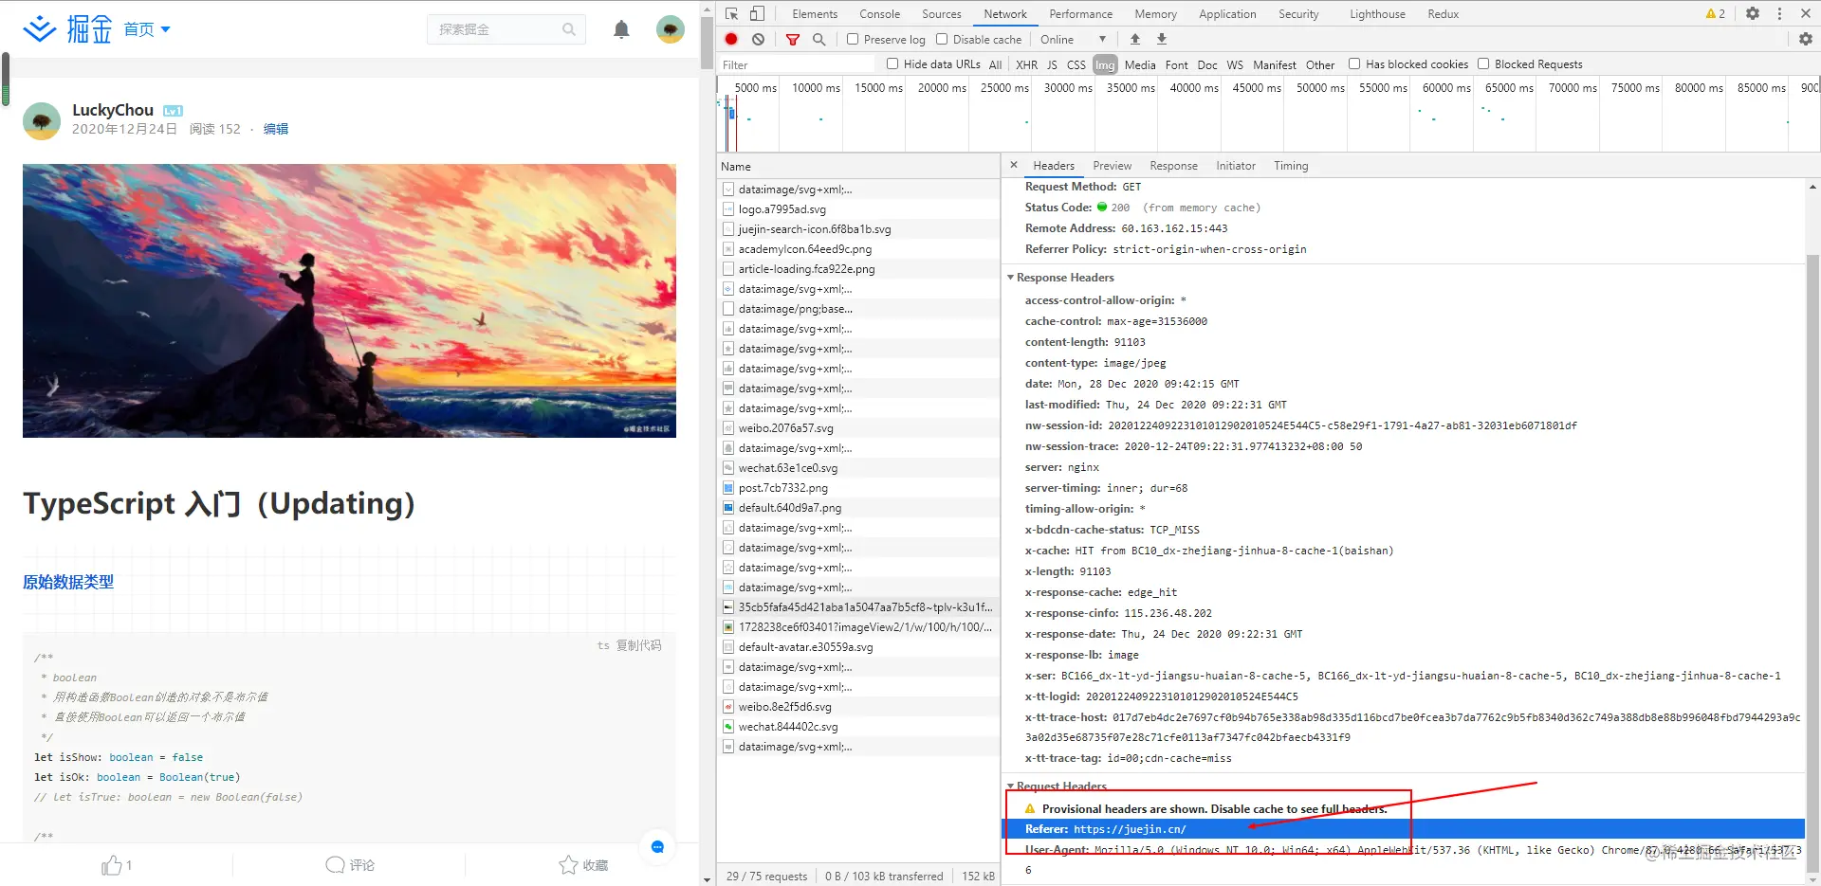
Task: Filter requests by CSS type
Action: coord(1076,64)
